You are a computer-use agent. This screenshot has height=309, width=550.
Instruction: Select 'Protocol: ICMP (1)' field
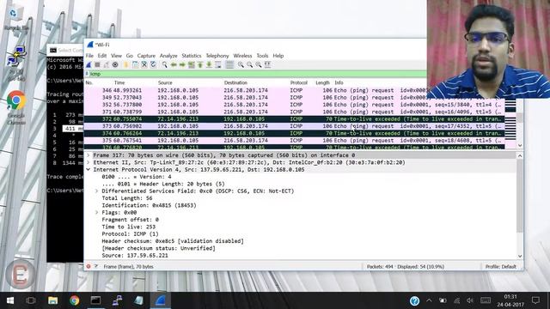[130, 234]
